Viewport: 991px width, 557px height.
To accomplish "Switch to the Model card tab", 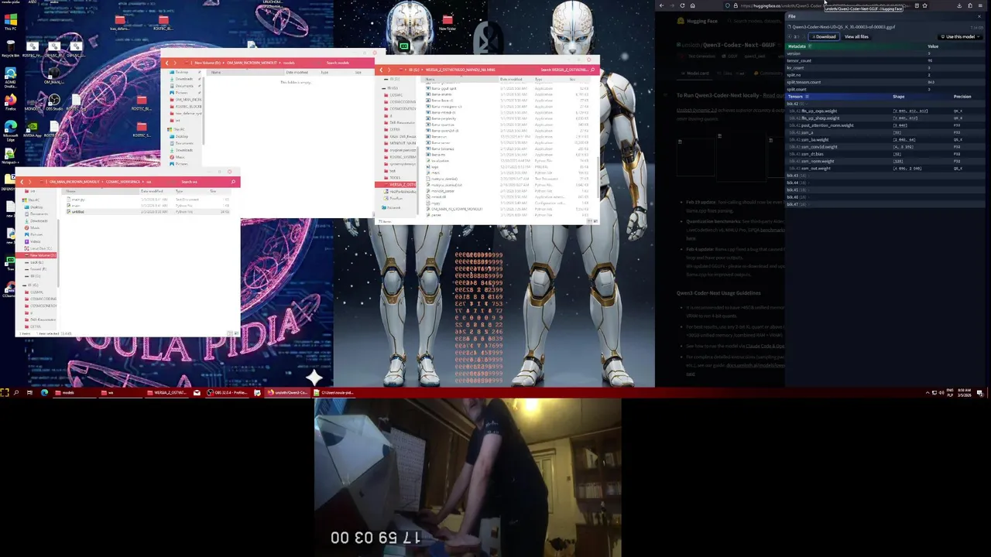I will pos(695,73).
